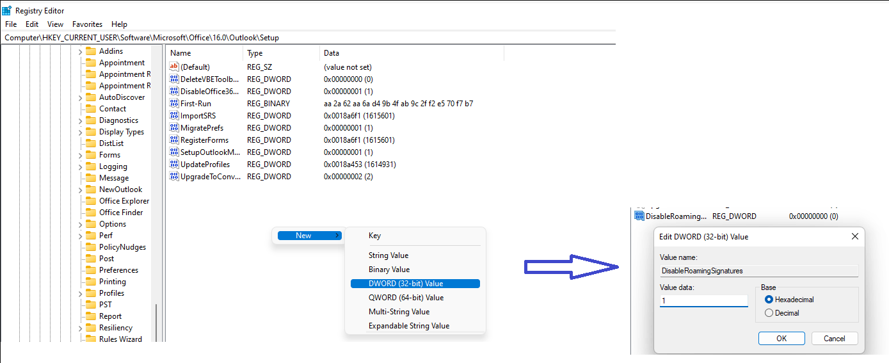889x363 pixels.
Task: Click the NewOutlook folder icon
Action: pos(90,190)
